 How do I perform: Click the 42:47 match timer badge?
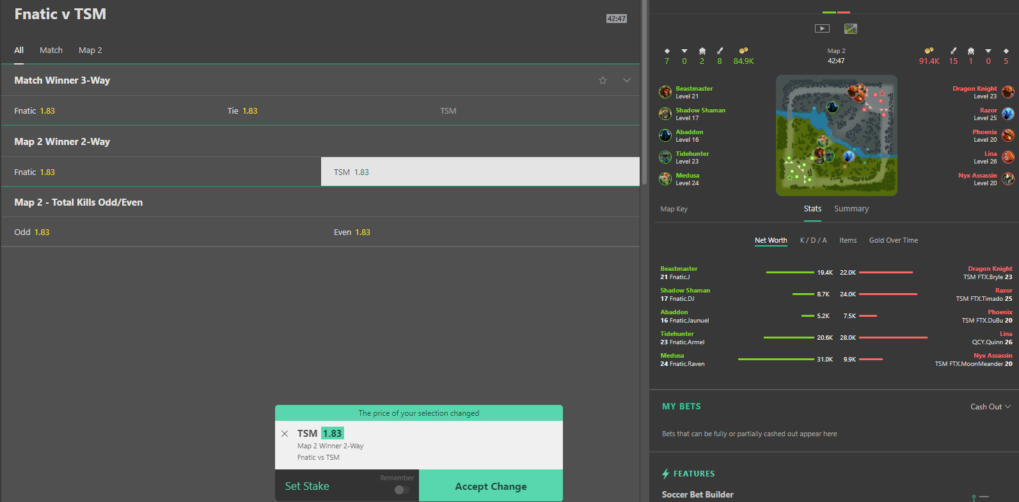[x=617, y=19]
